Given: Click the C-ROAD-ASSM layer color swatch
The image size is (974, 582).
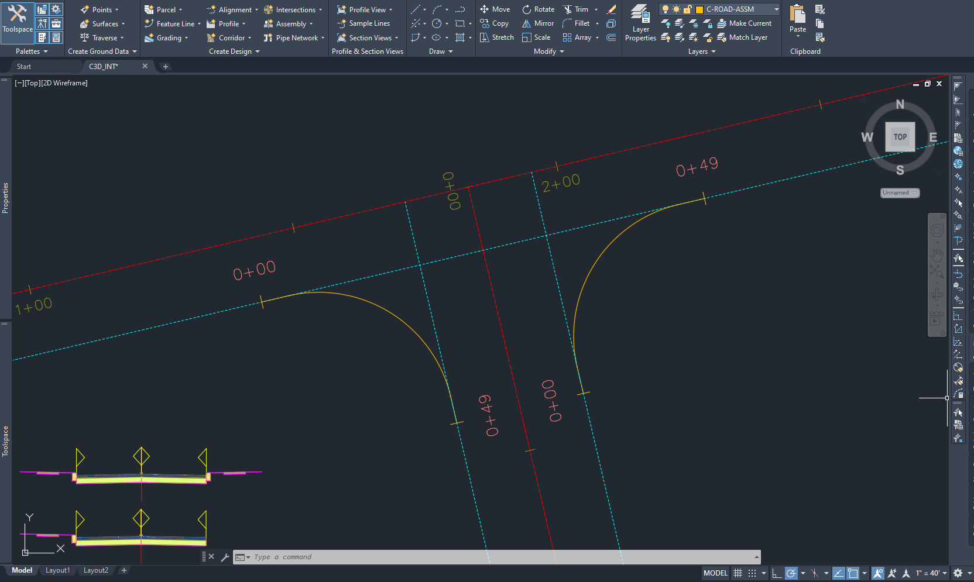Looking at the screenshot, I should pyautogui.click(x=699, y=9).
